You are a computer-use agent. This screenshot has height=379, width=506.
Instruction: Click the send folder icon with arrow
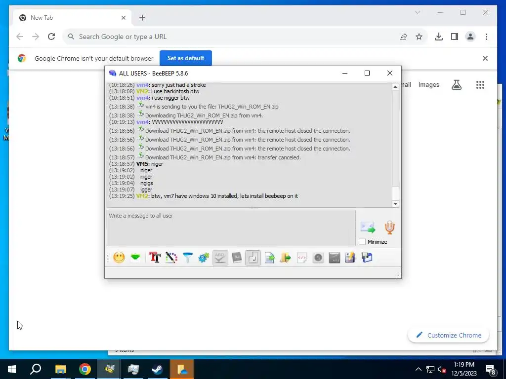pos(285,258)
